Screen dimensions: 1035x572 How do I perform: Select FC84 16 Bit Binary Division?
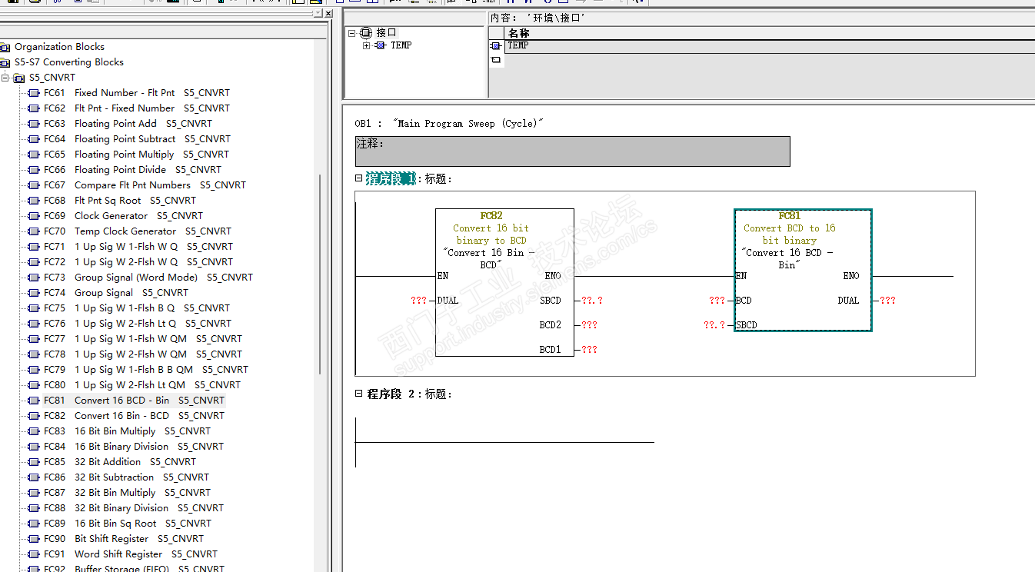134,447
